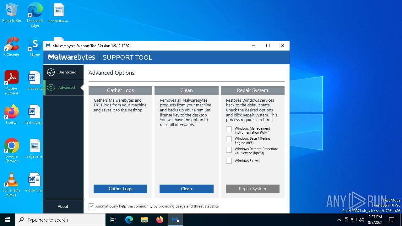Image resolution: width=402 pixels, height=226 pixels.
Task: Select the Advanced gear icon
Action: (x=51, y=88)
